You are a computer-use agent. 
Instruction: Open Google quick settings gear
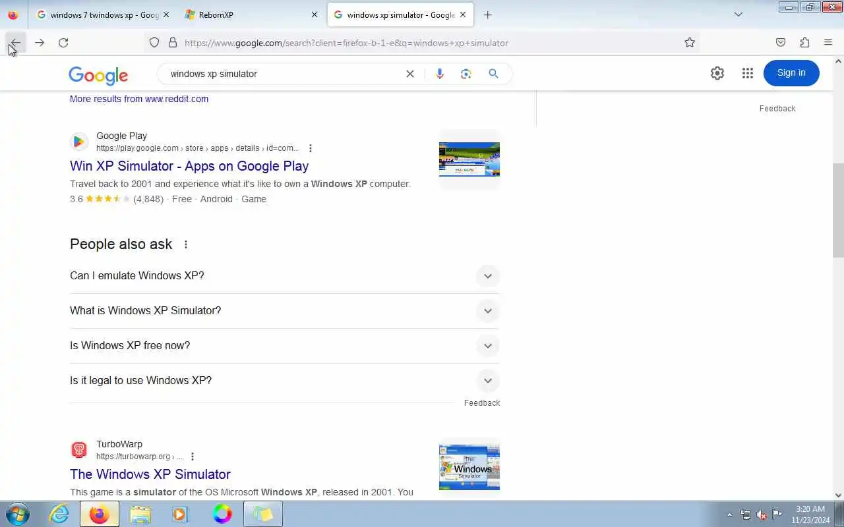717,73
